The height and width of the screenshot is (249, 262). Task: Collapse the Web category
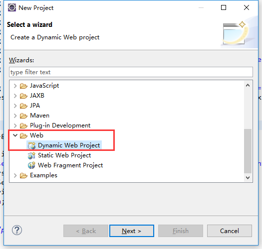click(x=15, y=135)
